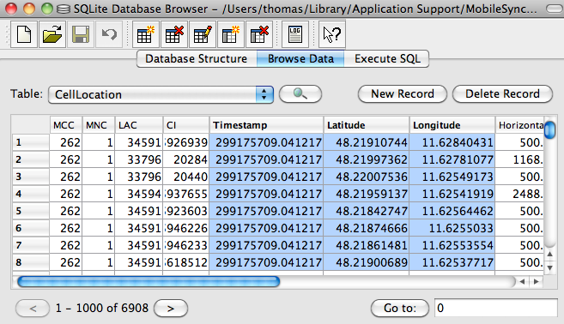This screenshot has height=324, width=564.
Task: Click the New Database toolbar icon
Action: [24, 34]
